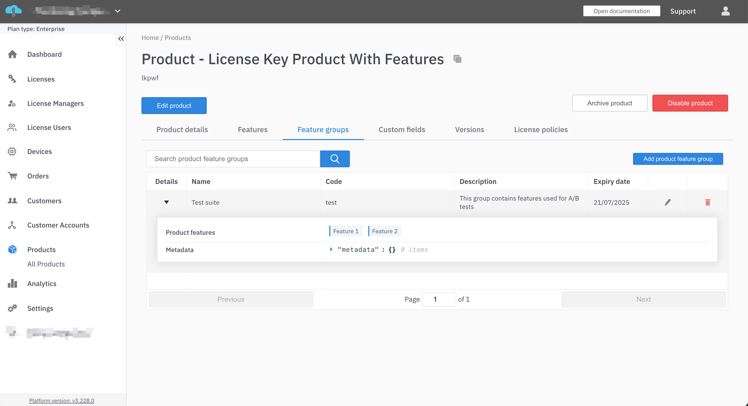
Task: Click the search product feature groups field
Action: tap(233, 159)
